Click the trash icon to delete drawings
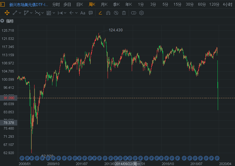The width and height of the screenshot is (235, 166). (124, 13)
